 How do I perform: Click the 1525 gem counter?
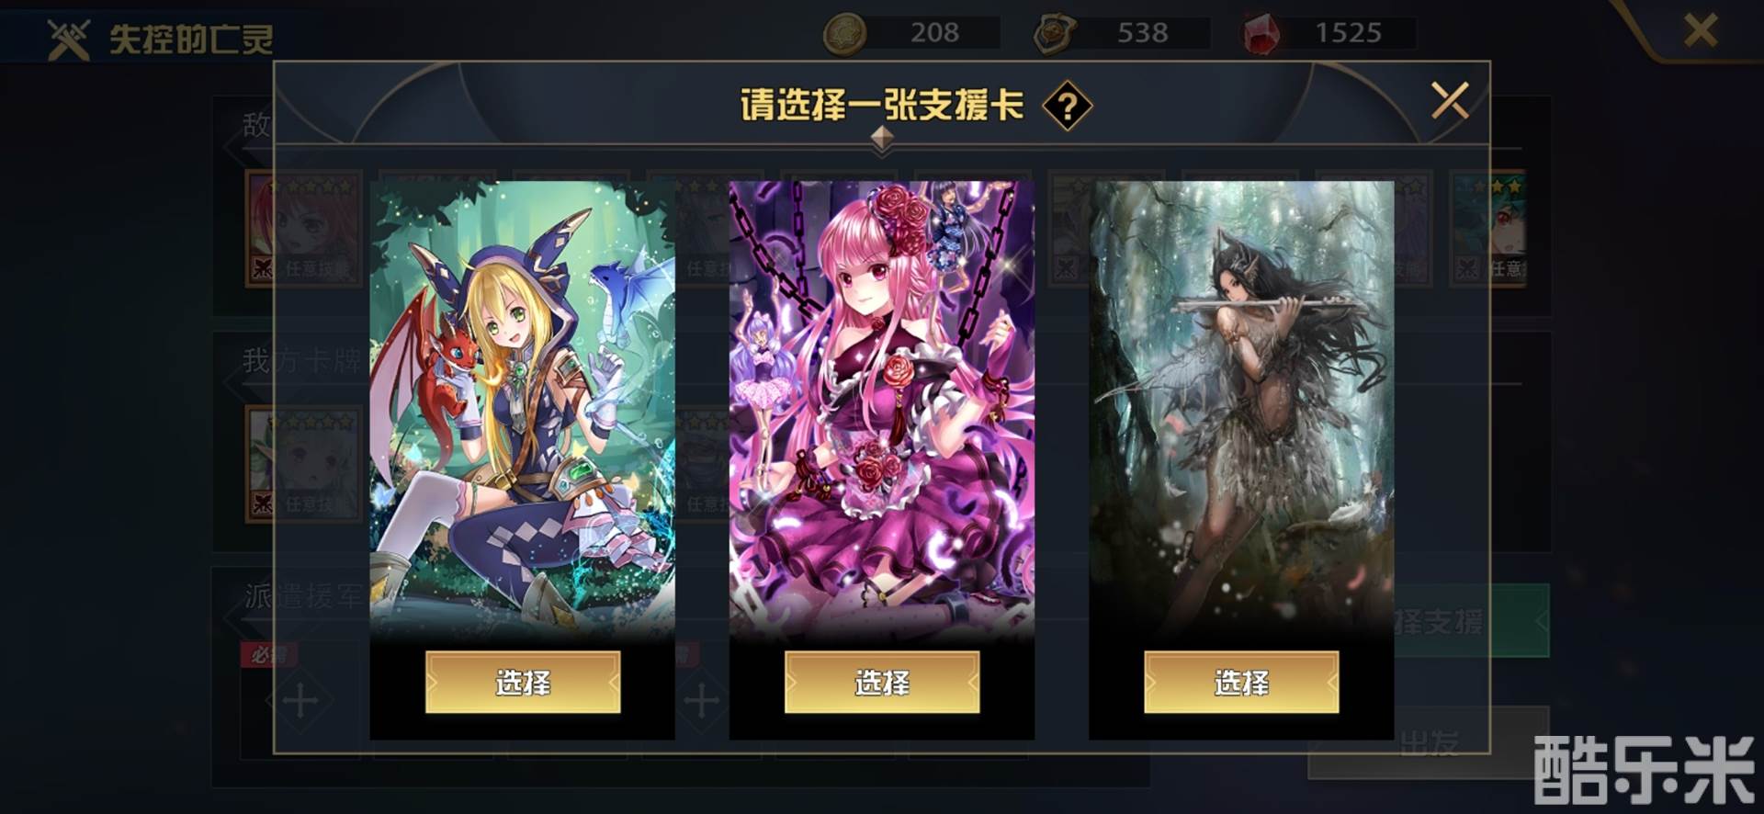(1348, 33)
